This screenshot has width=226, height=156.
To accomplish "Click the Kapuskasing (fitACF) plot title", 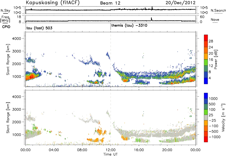I will (x=53, y=3).
